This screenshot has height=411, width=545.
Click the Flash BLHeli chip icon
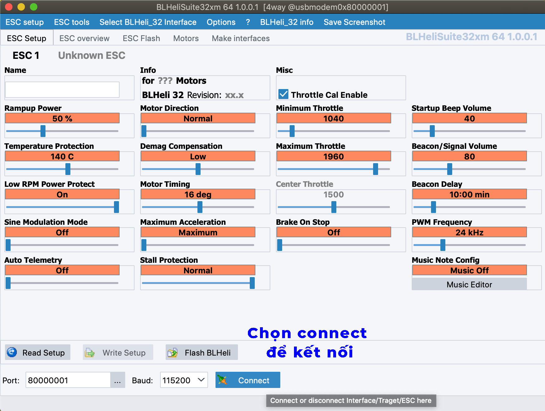173,352
